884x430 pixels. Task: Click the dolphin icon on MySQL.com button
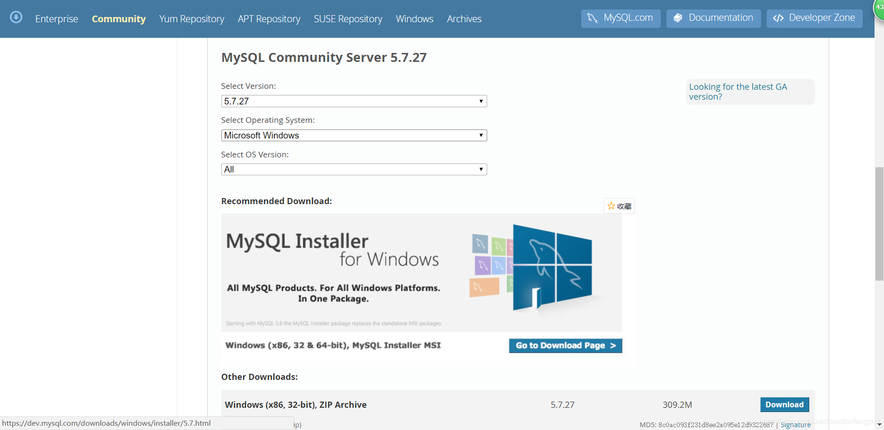[x=592, y=18]
